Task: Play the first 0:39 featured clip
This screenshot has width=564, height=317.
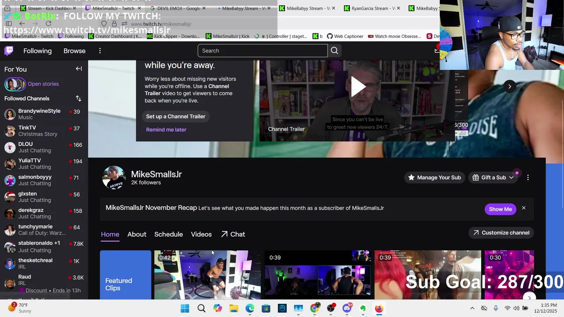Action: pos(318,275)
